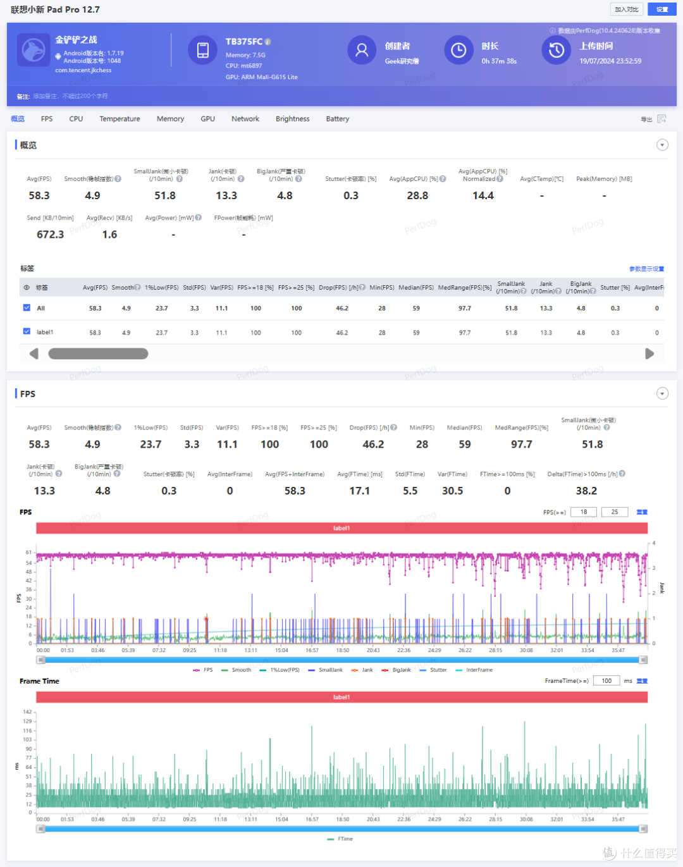Collapse the 概览 overview section
This screenshot has height=867, width=683.
[662, 145]
